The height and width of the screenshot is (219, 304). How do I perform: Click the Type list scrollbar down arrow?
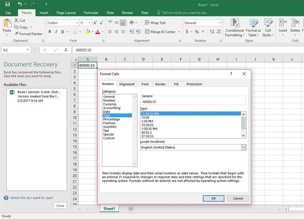(243, 136)
